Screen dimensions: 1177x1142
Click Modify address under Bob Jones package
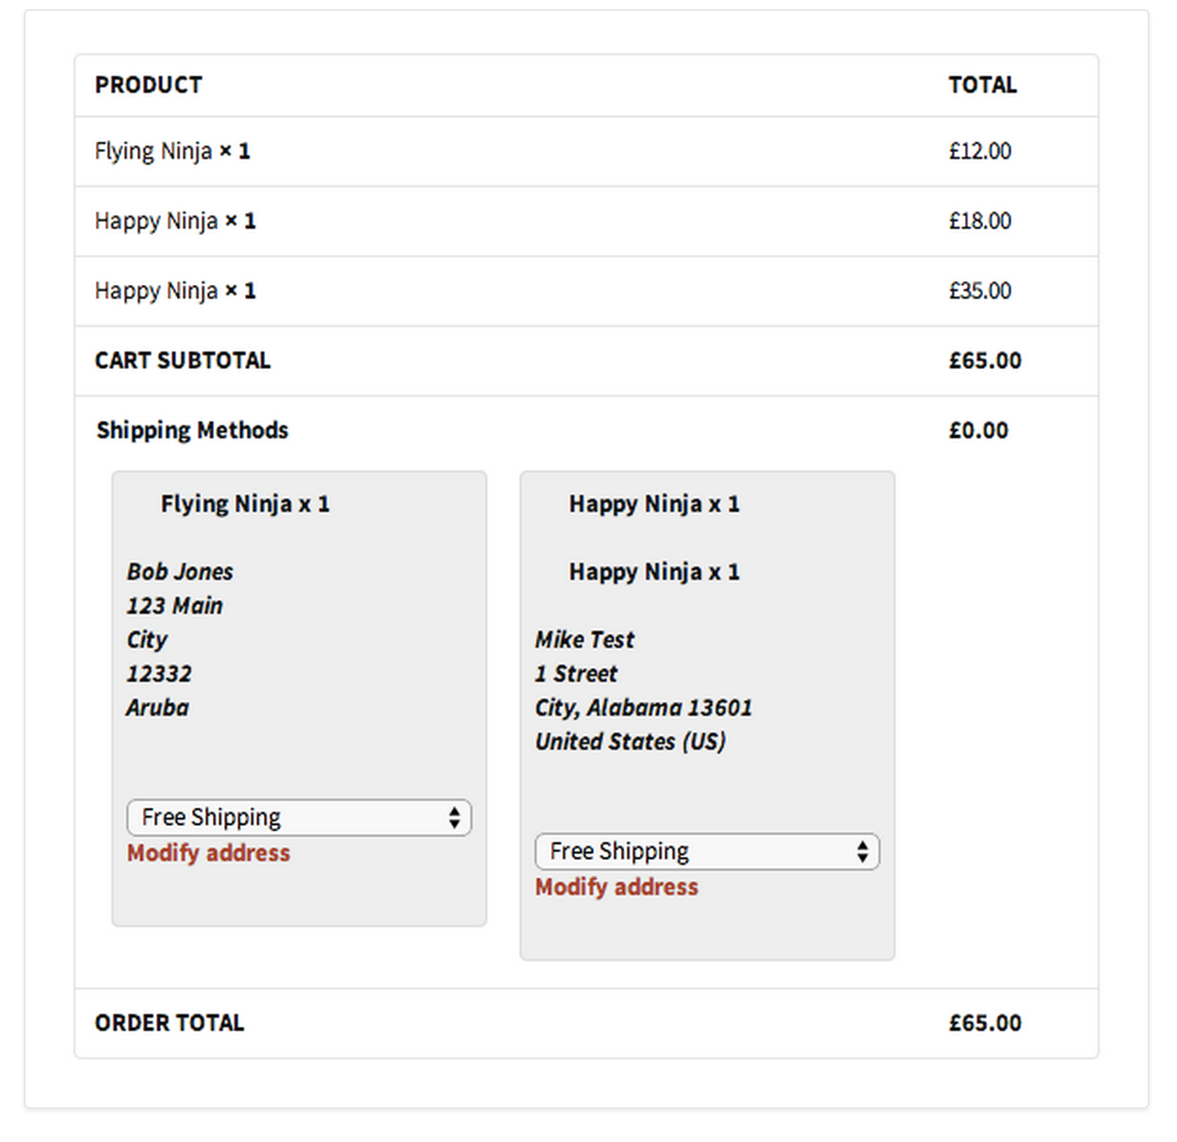coord(208,853)
